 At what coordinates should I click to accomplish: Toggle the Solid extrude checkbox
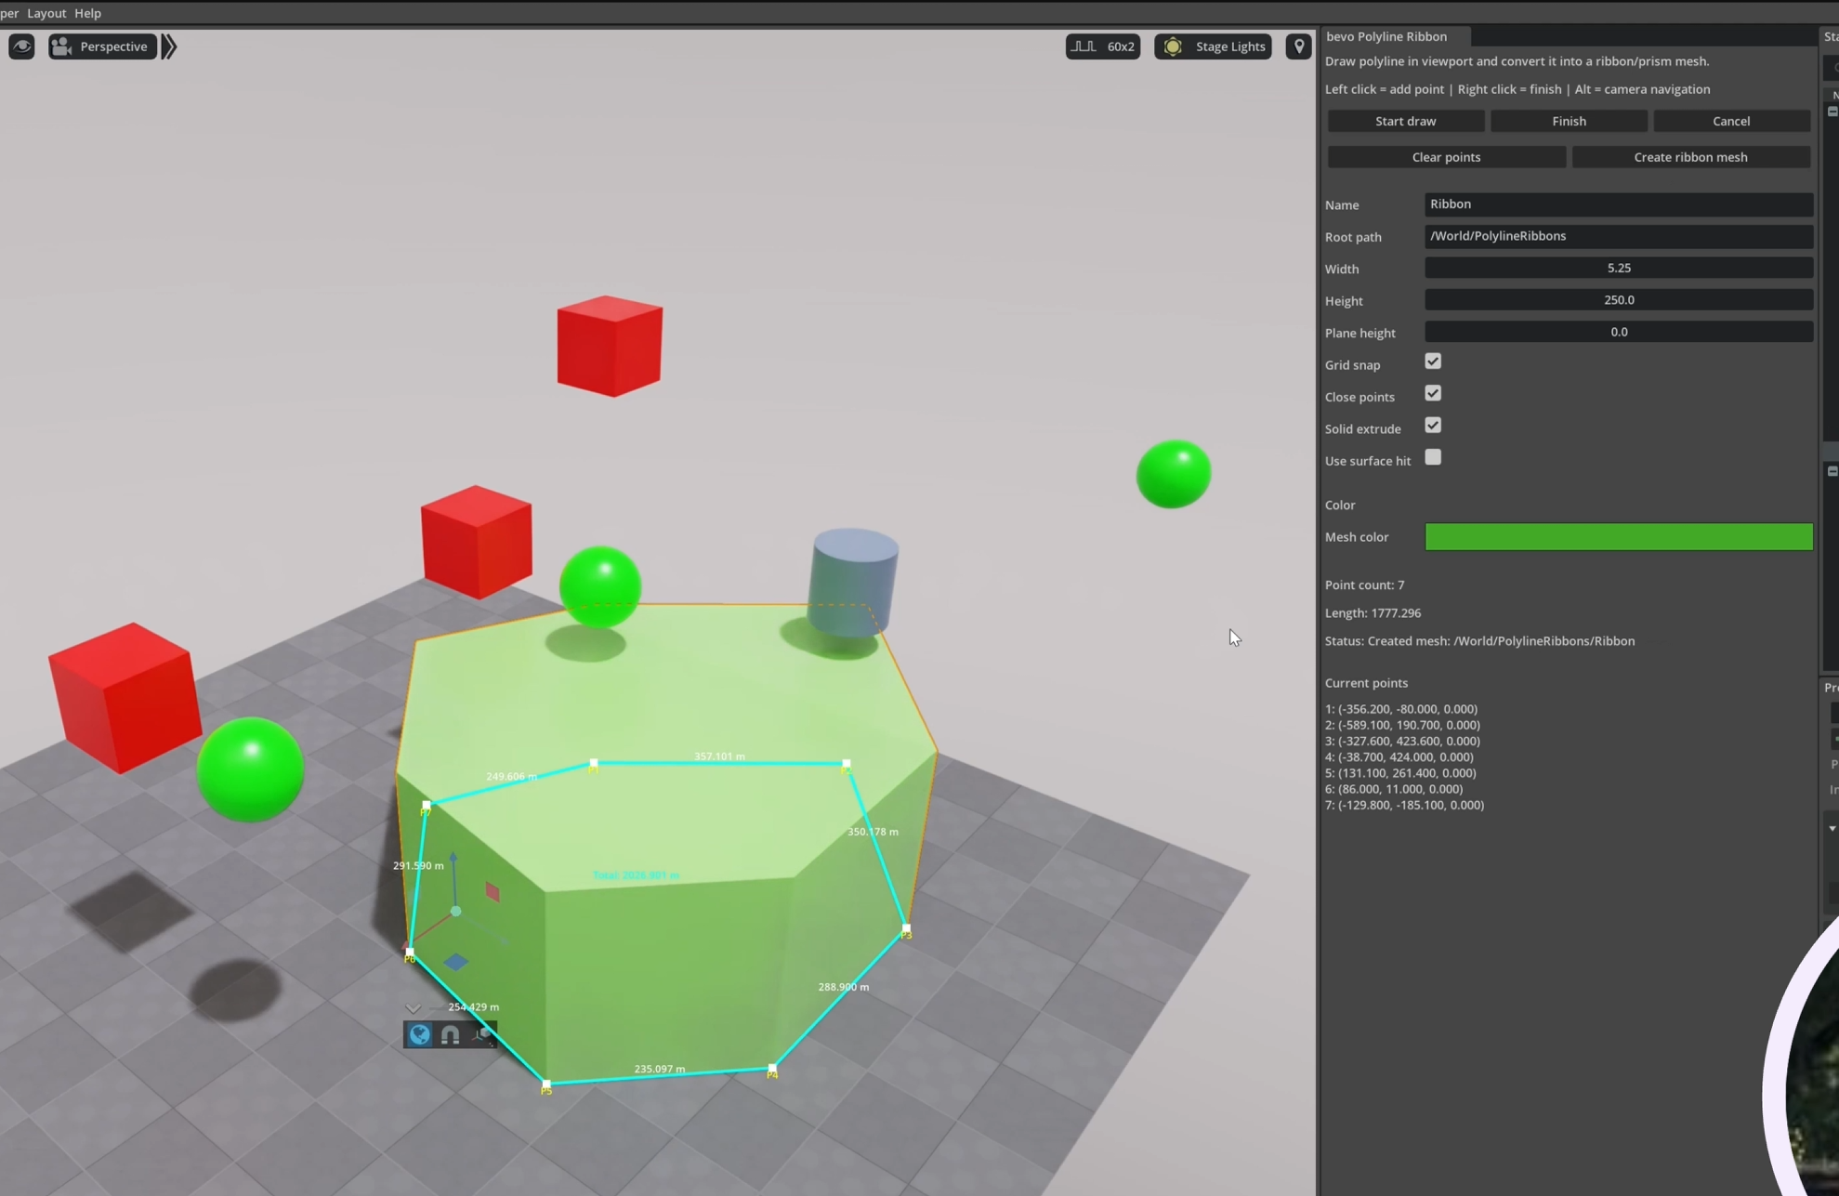point(1433,426)
